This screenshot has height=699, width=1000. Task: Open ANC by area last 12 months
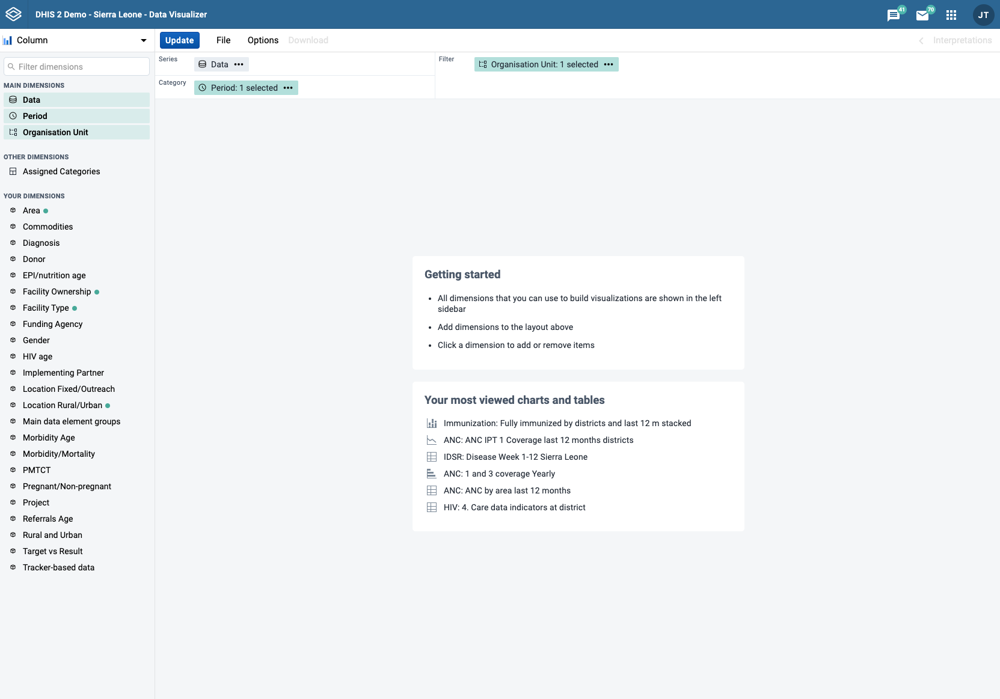507,490
